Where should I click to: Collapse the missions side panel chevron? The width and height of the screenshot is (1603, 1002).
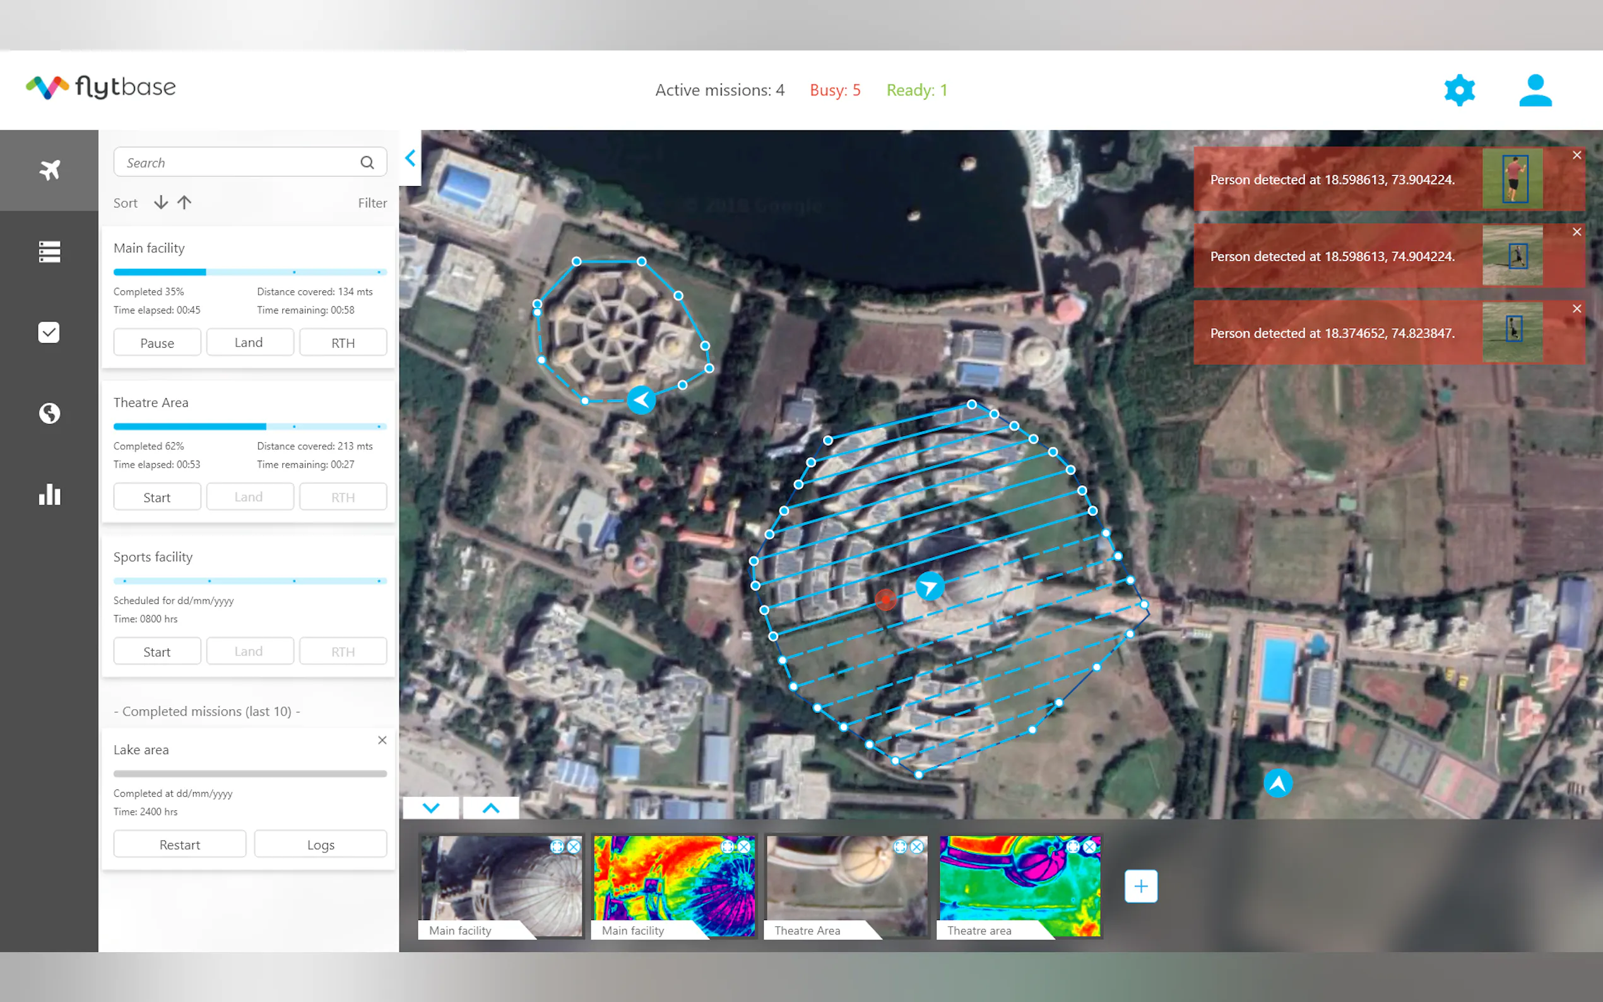410,158
